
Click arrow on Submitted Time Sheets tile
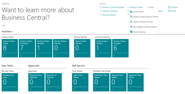pos(95,89)
